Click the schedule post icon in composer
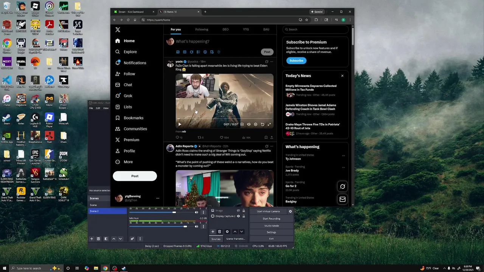The image size is (484, 272). pyautogui.click(x=212, y=52)
